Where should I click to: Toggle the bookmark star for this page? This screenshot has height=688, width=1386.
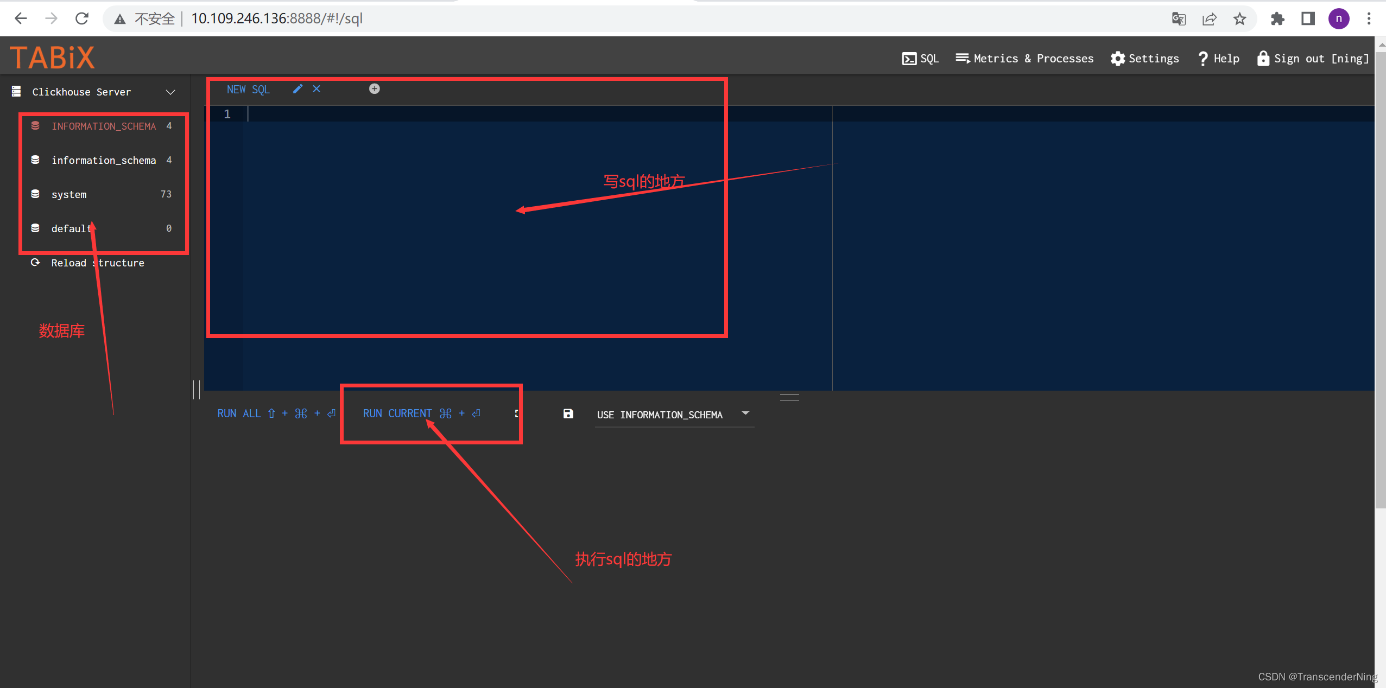click(x=1240, y=18)
